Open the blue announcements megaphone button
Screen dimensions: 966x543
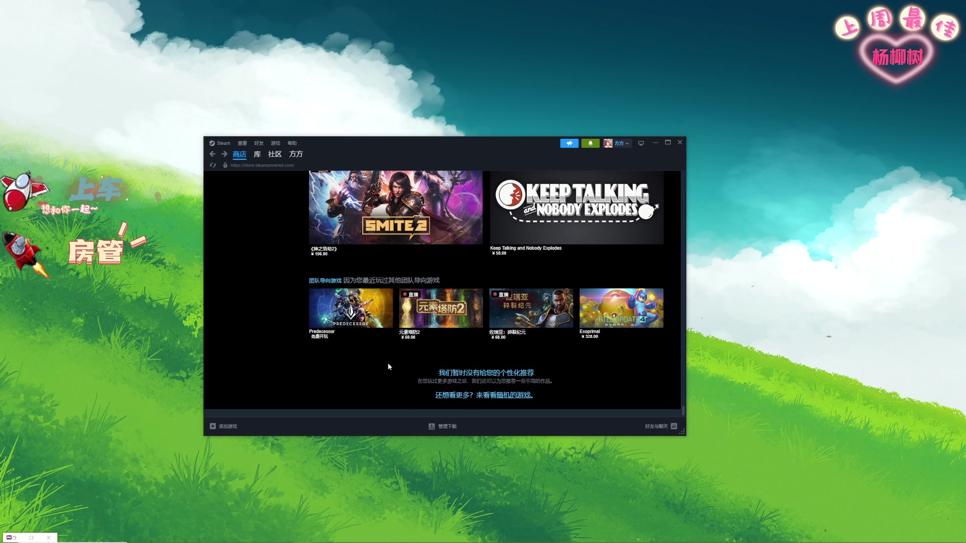(x=570, y=143)
